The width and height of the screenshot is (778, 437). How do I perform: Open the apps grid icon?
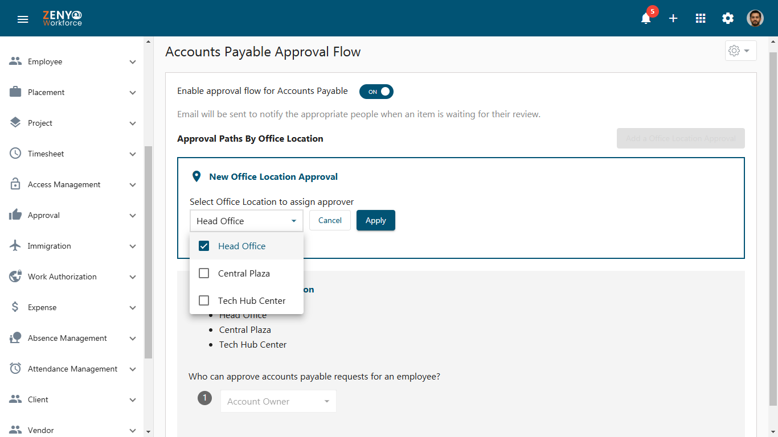701,18
